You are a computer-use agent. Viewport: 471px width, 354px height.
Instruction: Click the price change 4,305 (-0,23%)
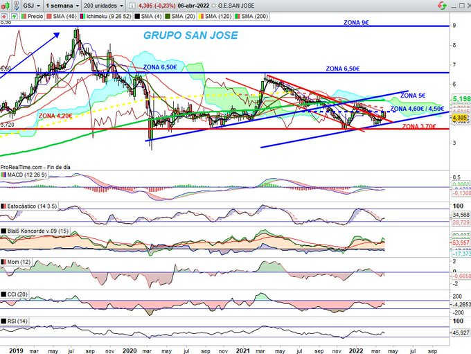157,6
